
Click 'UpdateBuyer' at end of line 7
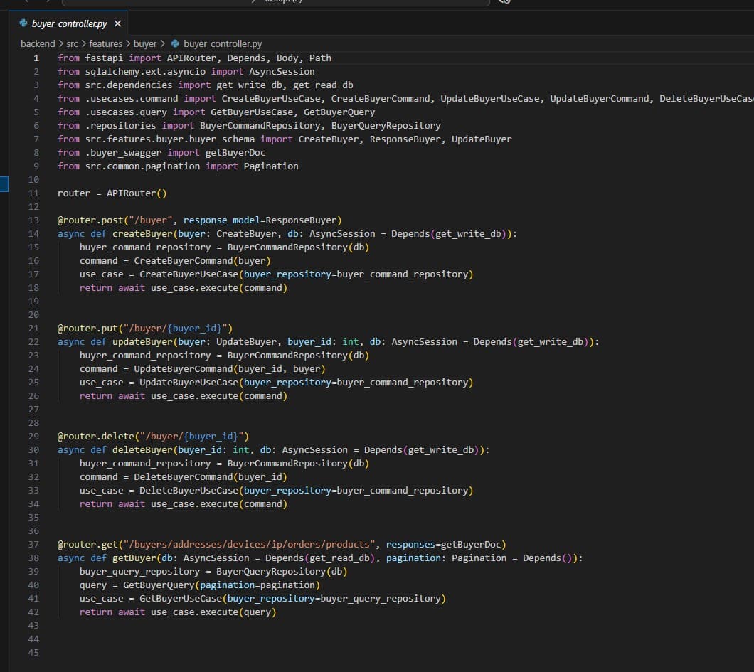482,139
